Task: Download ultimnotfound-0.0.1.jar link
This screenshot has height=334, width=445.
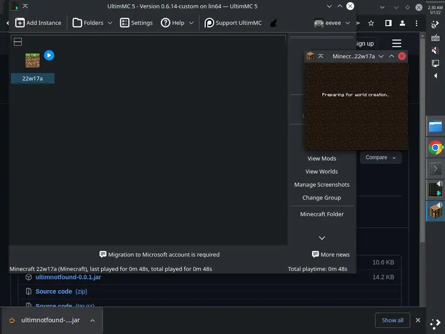Action: coord(68,277)
